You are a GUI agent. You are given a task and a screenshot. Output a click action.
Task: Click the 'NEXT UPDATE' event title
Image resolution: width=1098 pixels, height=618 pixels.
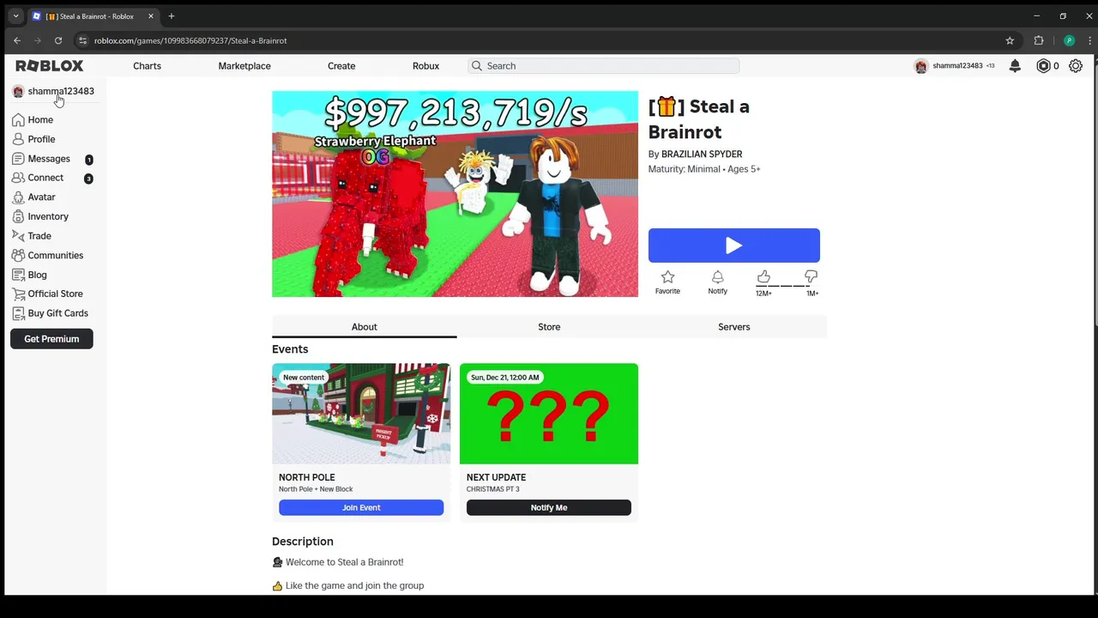click(x=496, y=477)
